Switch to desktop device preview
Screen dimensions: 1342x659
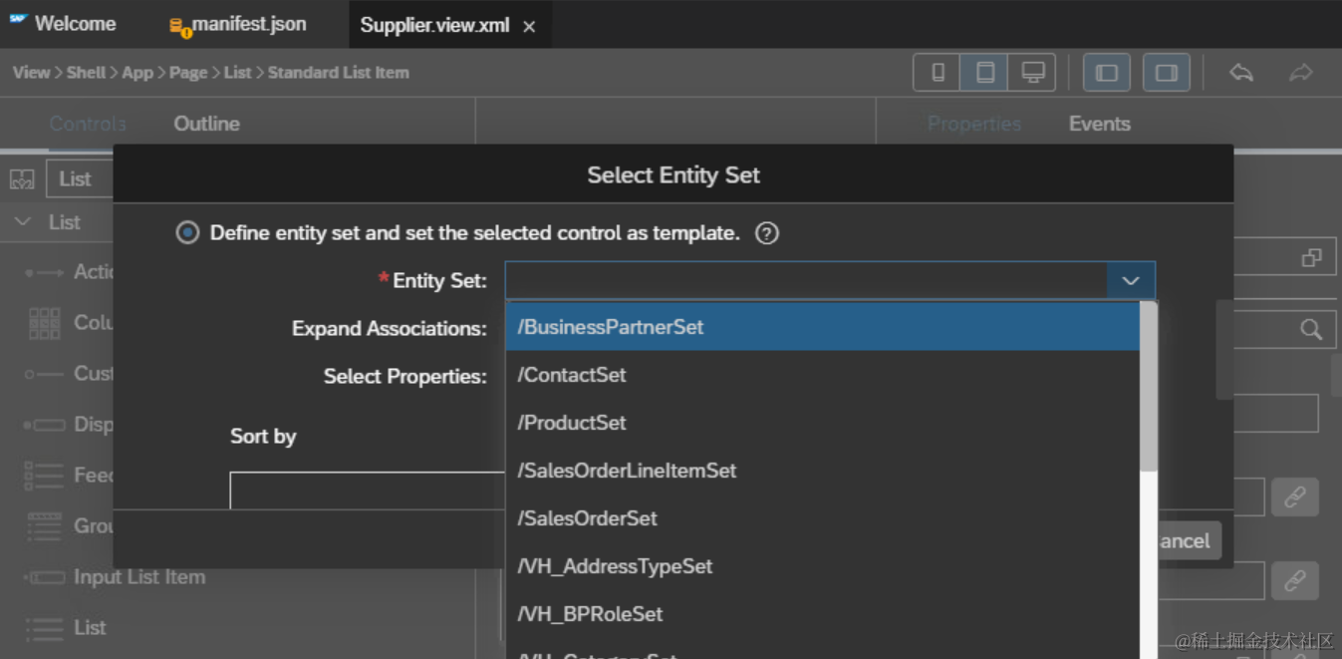[x=1033, y=73]
